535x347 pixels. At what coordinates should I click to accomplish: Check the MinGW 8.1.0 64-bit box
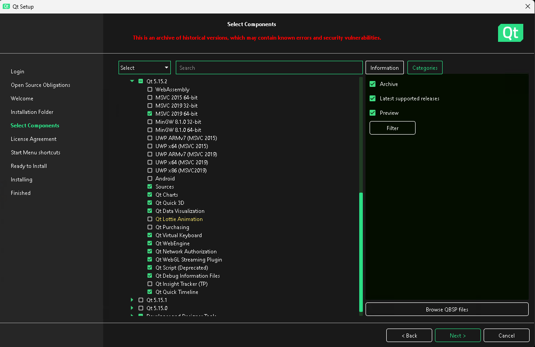point(150,130)
